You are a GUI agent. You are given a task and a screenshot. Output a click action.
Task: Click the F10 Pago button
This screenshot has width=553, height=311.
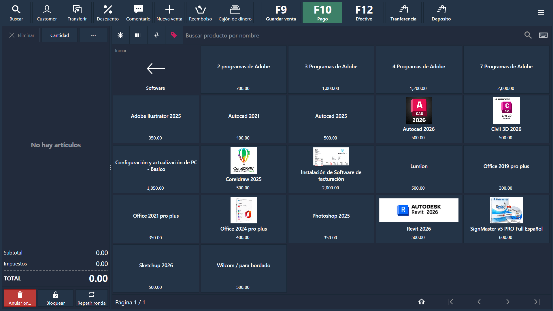tap(322, 13)
